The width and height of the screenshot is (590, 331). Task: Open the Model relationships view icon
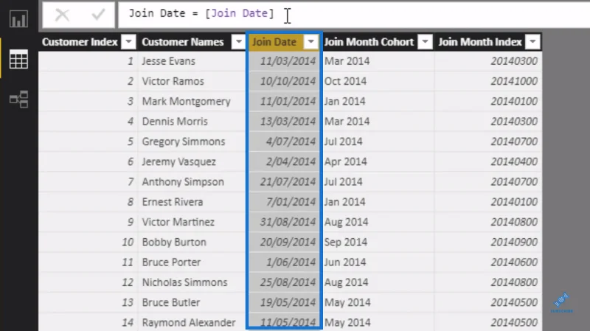[19, 100]
